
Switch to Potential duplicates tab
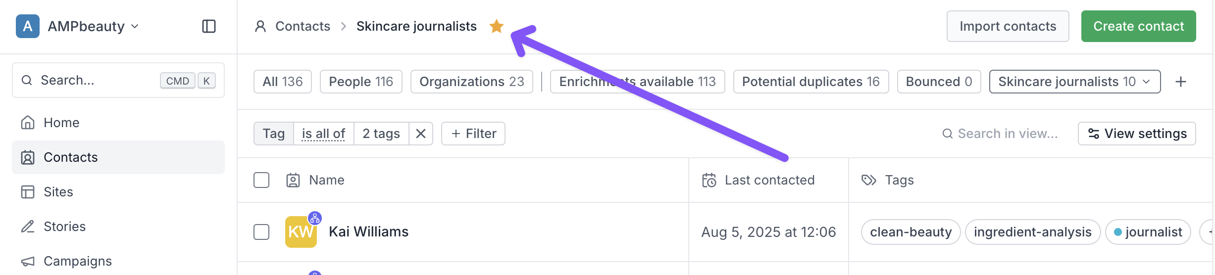811,82
